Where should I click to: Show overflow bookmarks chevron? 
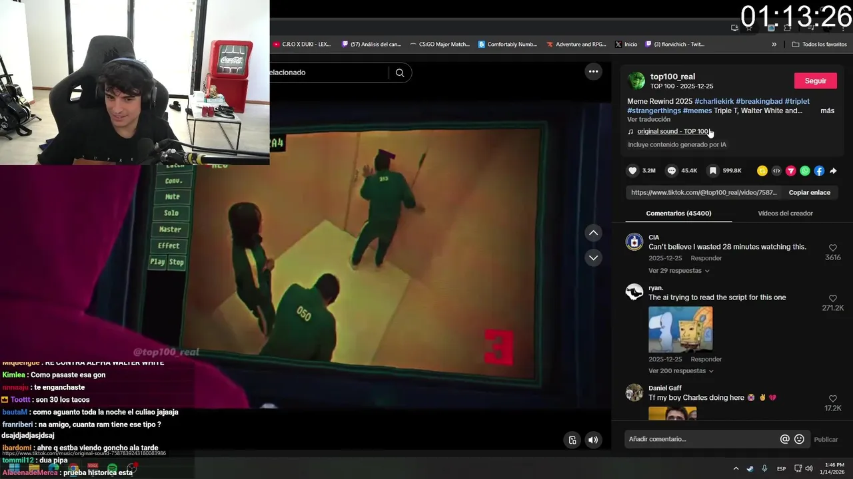(774, 45)
